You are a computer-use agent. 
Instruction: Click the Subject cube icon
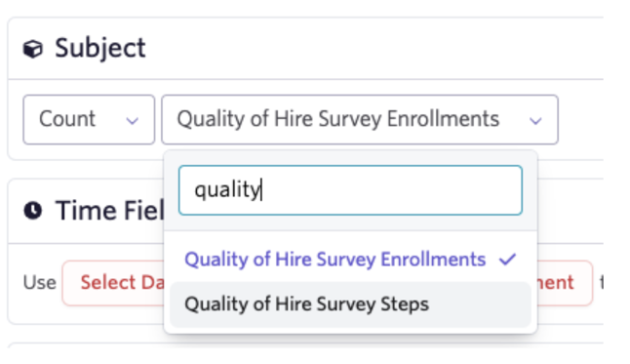pos(32,49)
